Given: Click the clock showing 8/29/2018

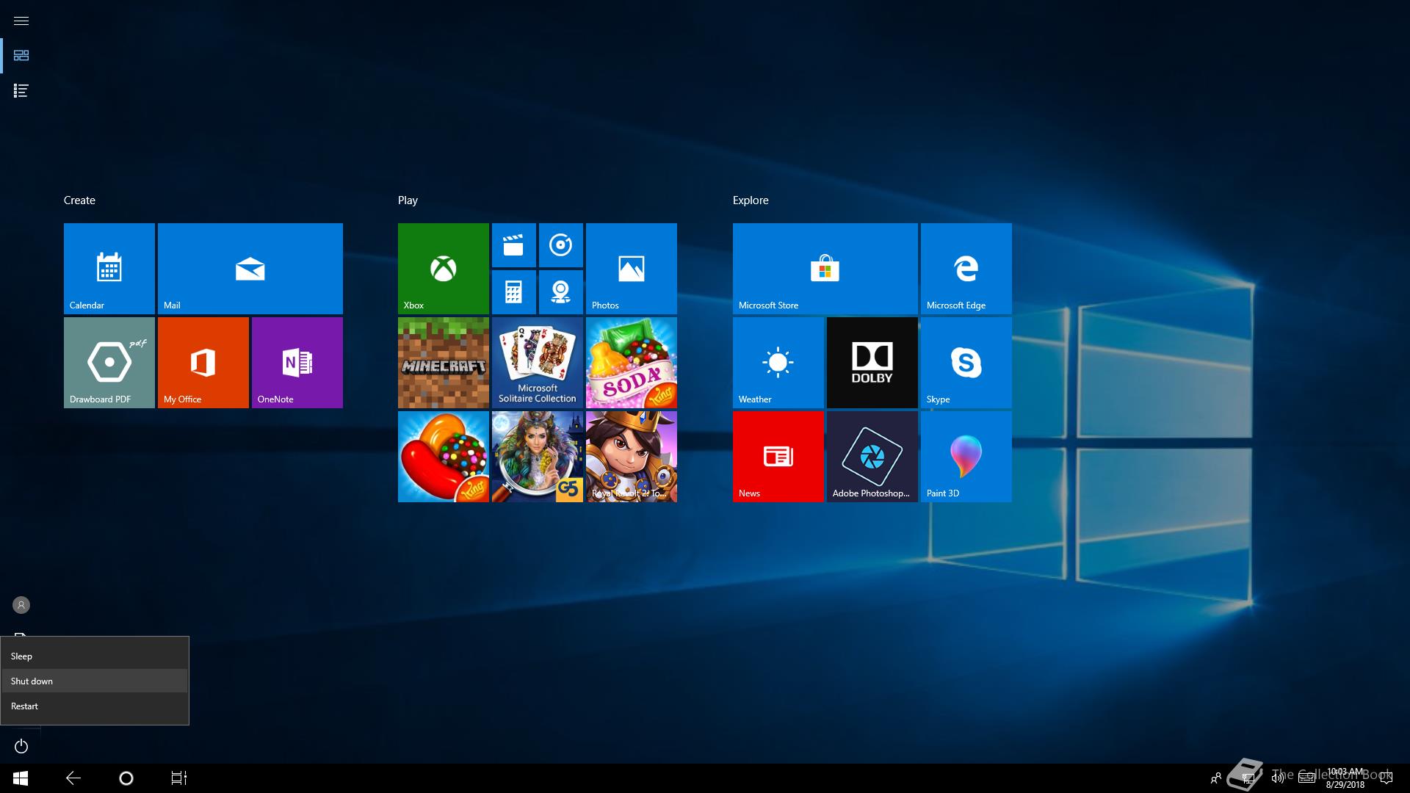Looking at the screenshot, I should point(1345,778).
